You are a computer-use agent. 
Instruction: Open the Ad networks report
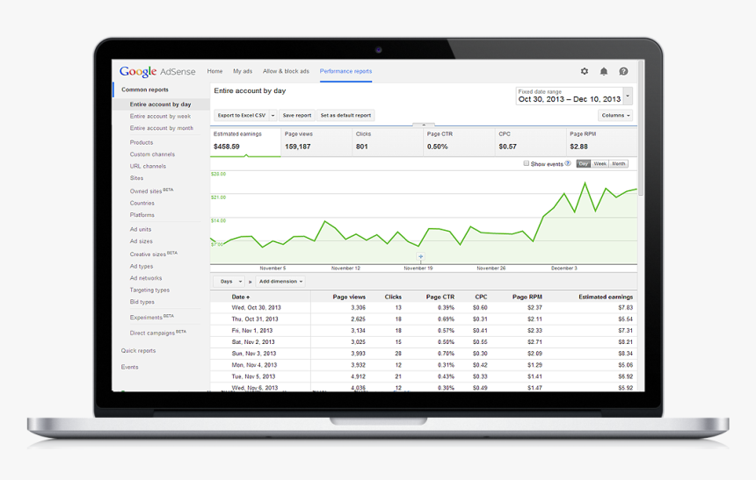(146, 278)
